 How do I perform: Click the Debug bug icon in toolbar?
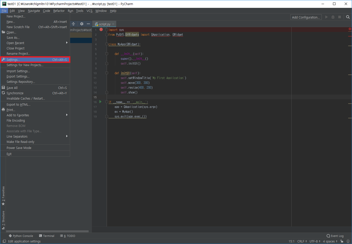pyautogui.click(x=333, y=17)
